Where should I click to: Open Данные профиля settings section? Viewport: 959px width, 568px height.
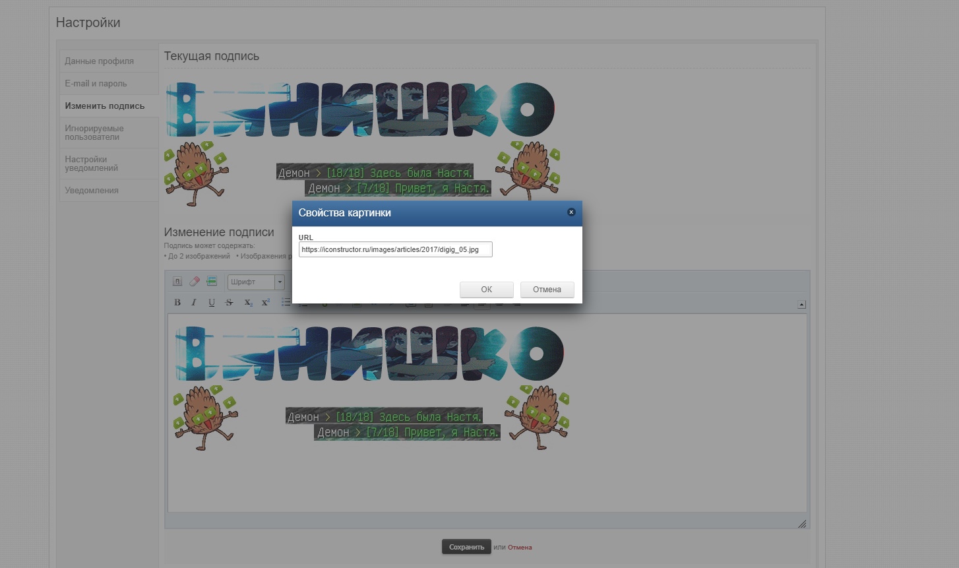point(109,61)
